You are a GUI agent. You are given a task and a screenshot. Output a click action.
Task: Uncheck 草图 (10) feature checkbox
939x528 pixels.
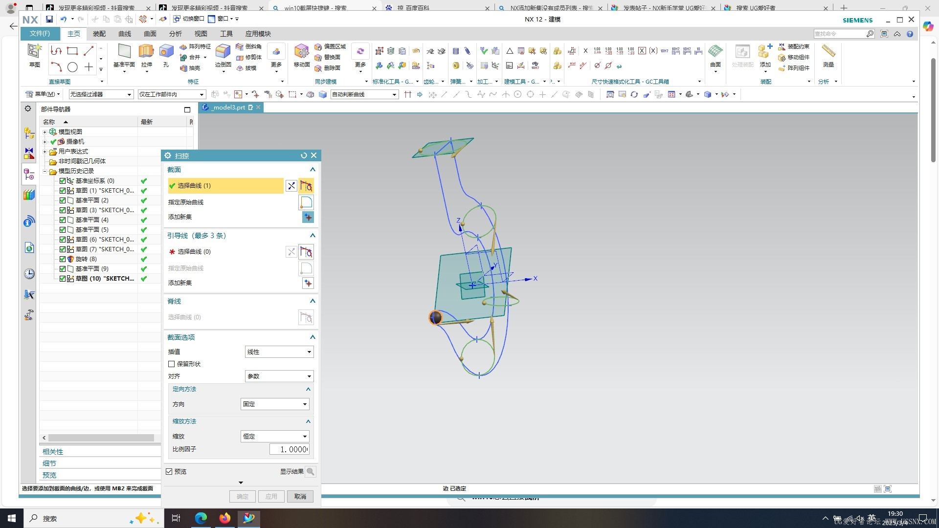[63, 279]
